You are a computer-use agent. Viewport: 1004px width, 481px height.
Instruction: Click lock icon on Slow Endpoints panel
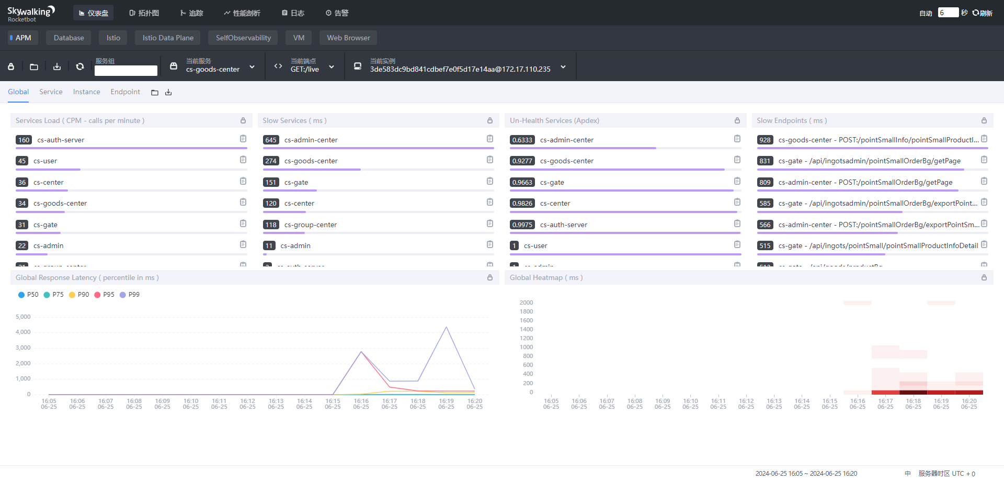(x=984, y=120)
